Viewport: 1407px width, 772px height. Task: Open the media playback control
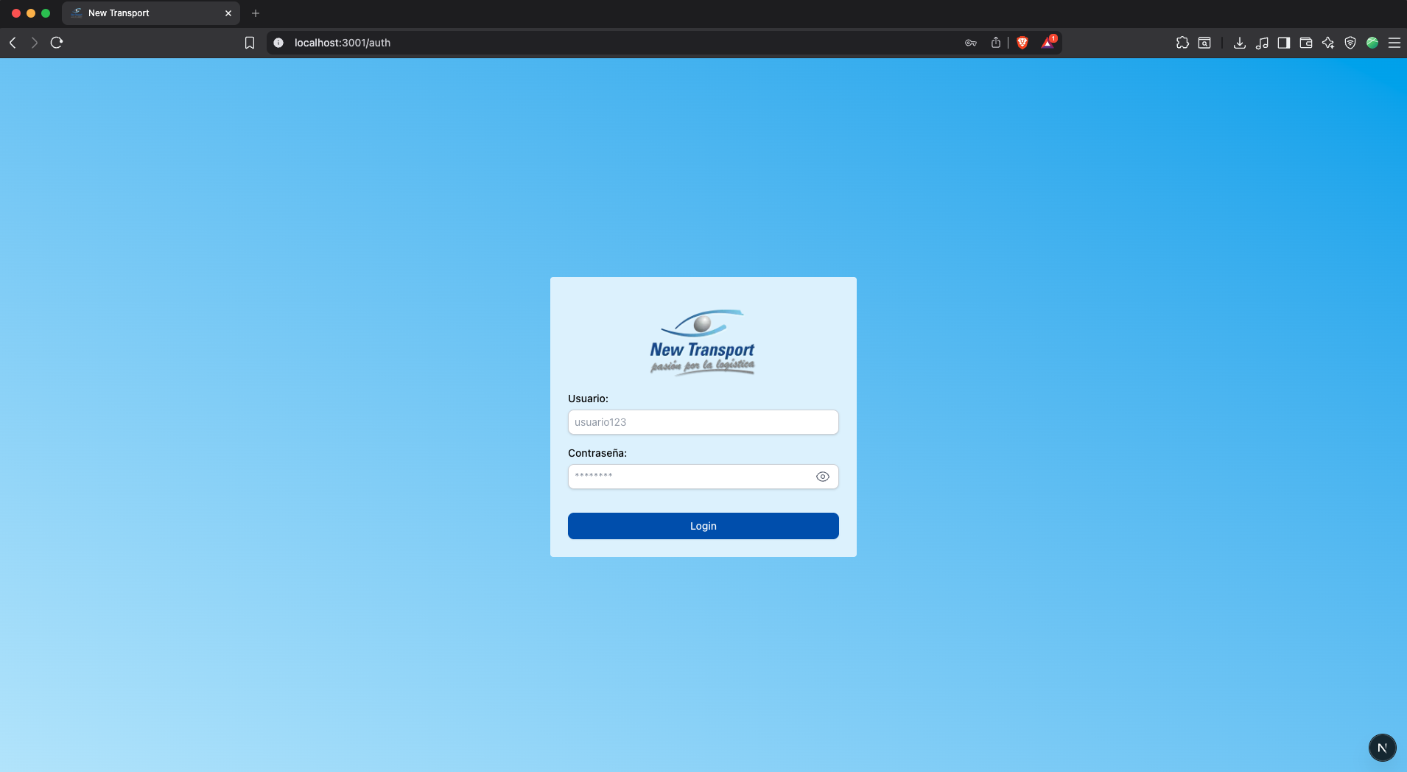(1263, 43)
